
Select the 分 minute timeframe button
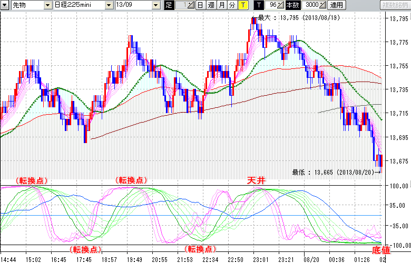pos(232,5)
